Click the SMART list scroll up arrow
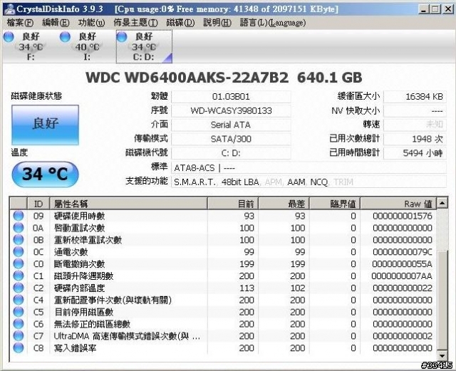This screenshot has width=456, height=371. pyautogui.click(x=442, y=203)
